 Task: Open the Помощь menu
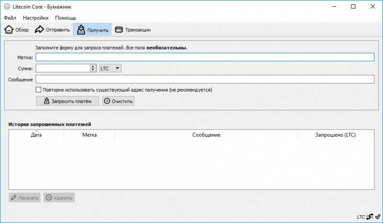pyautogui.click(x=66, y=18)
